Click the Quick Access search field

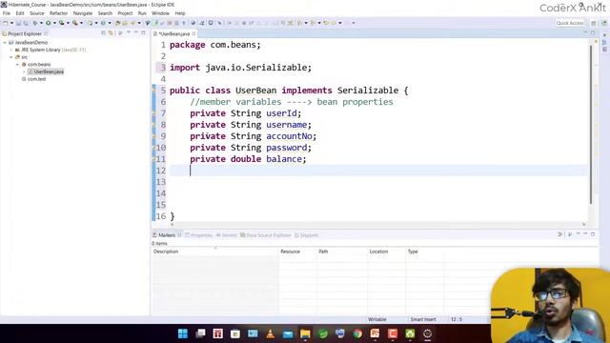(x=570, y=23)
